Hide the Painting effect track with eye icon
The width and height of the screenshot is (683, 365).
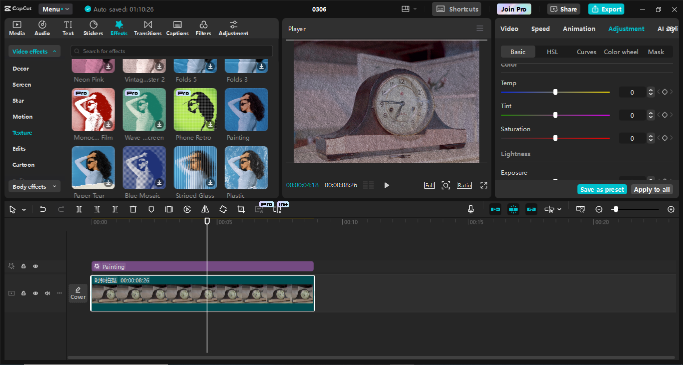click(36, 266)
